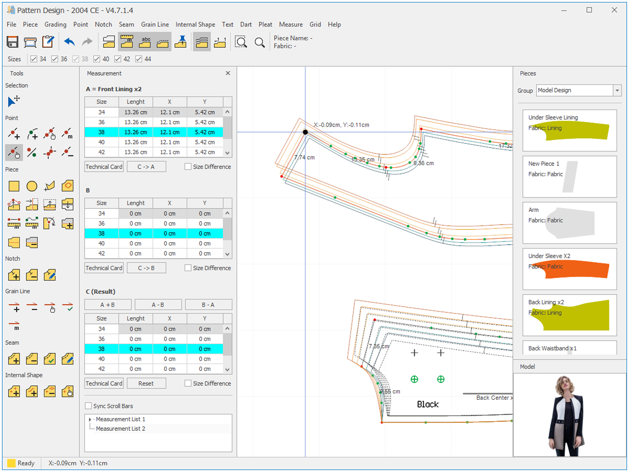Expand Measurement List 1 tree node

click(x=90, y=419)
